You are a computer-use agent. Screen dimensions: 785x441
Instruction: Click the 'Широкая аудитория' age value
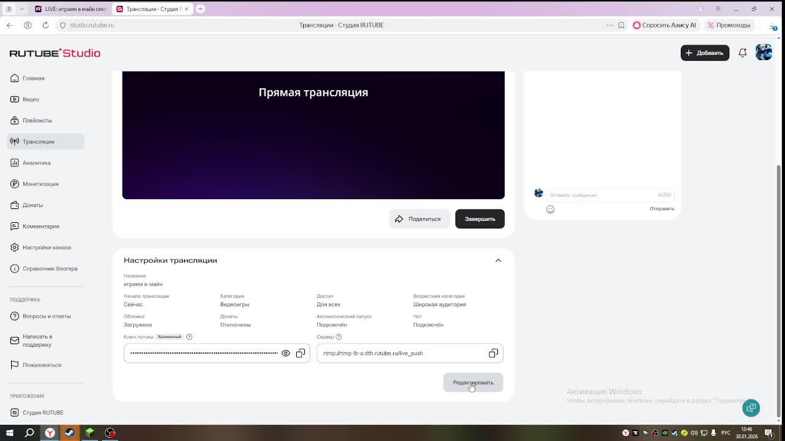click(440, 304)
